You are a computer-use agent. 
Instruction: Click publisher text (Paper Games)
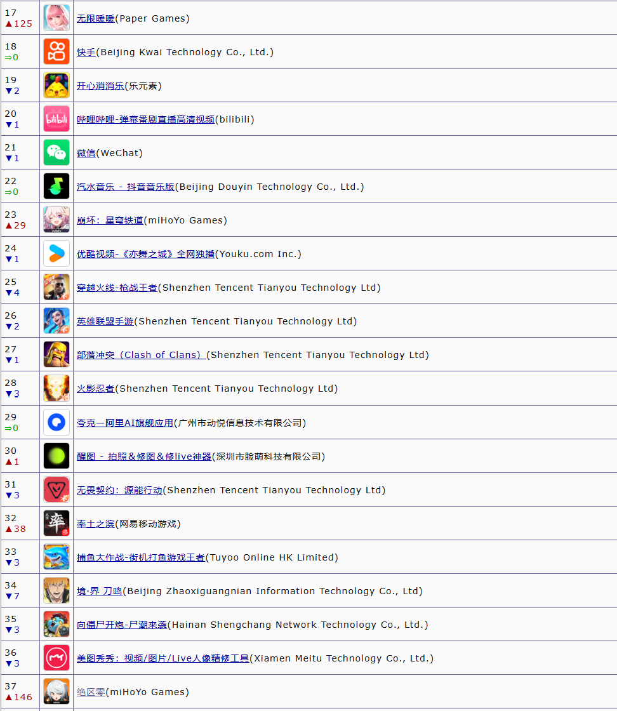coord(152,18)
